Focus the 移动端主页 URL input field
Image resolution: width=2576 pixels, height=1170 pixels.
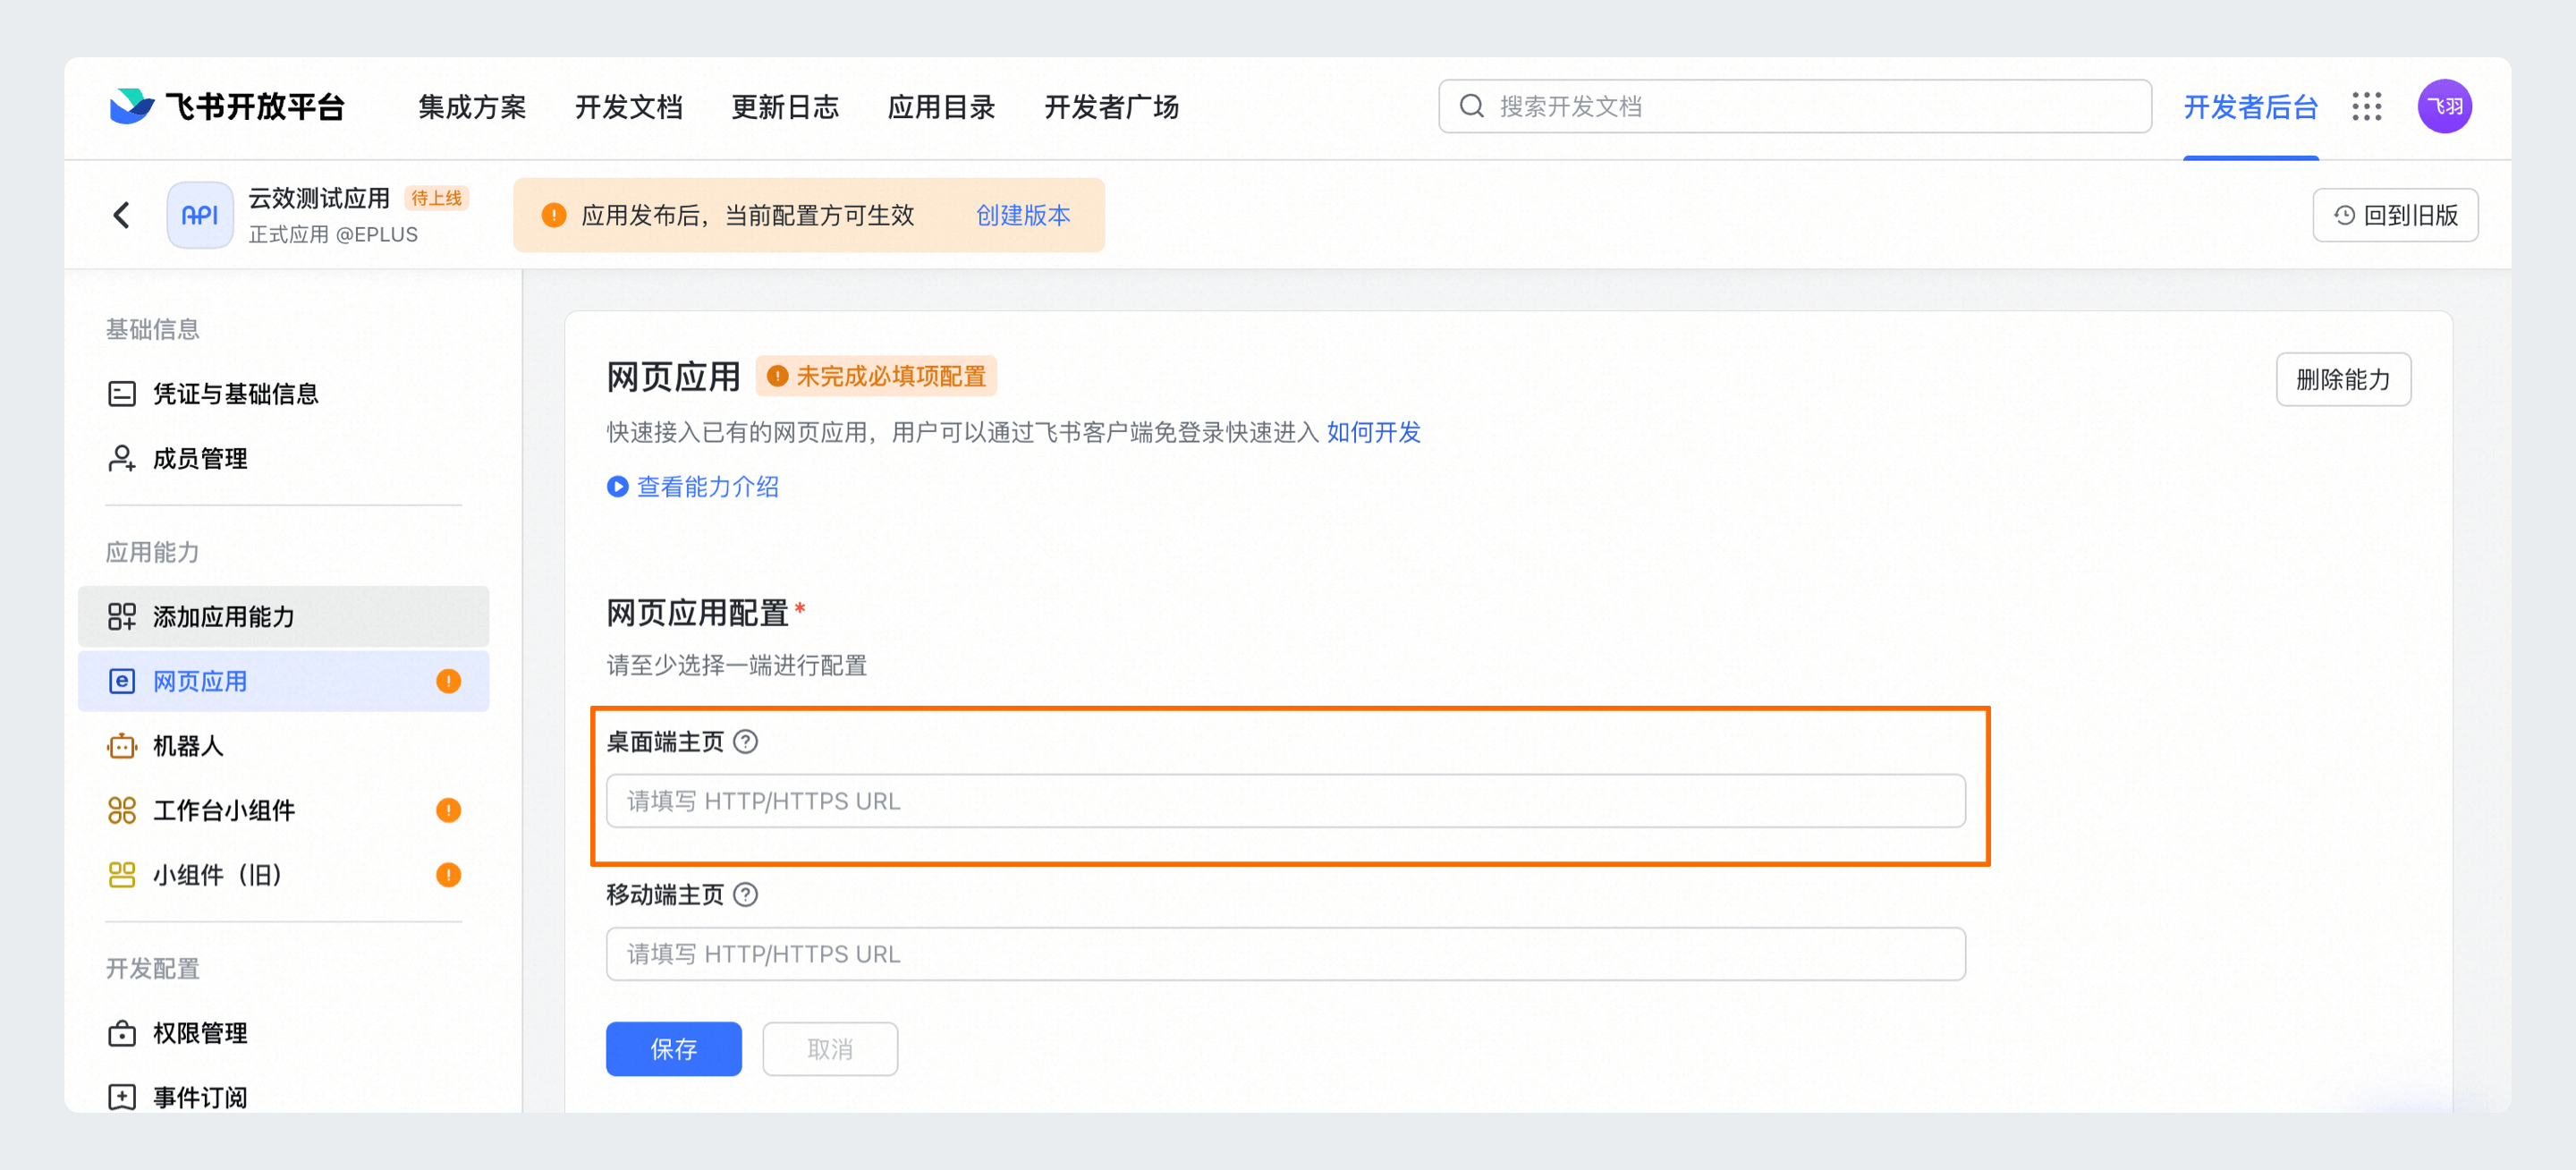click(1286, 954)
